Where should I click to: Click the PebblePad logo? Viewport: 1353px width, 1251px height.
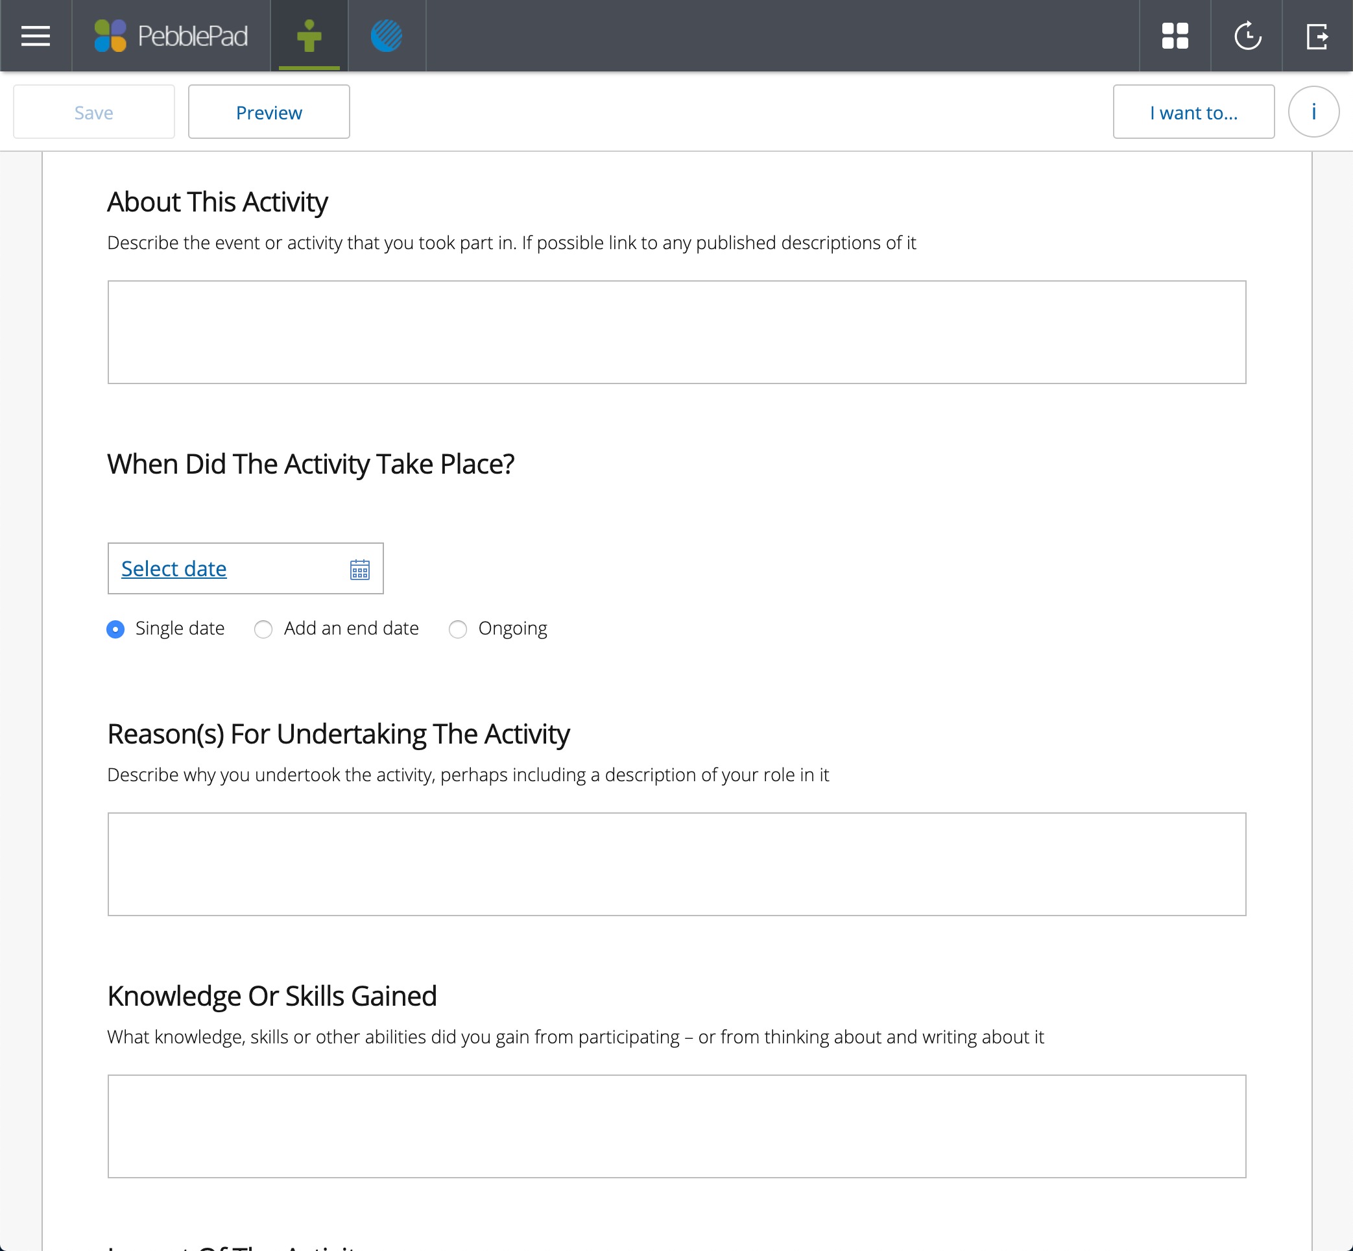click(171, 36)
